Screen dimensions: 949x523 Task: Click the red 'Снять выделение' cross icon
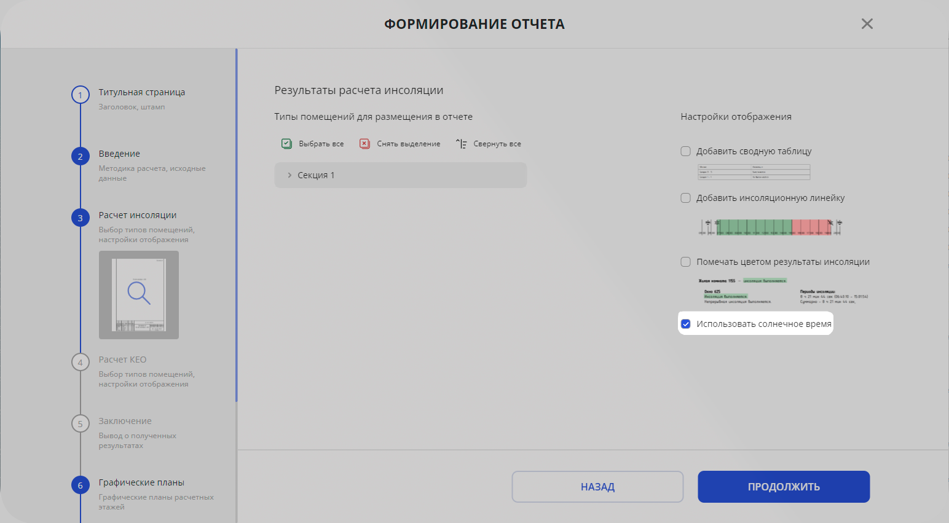(x=364, y=144)
